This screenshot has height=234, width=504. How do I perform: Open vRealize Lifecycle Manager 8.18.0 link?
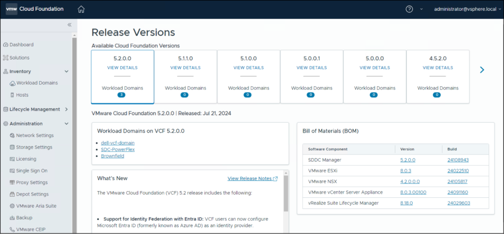(406, 203)
